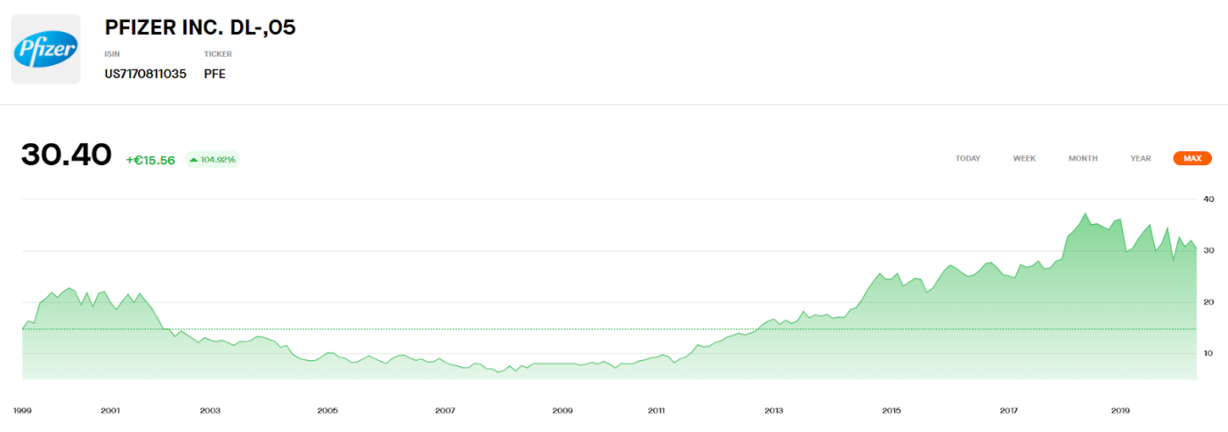The width and height of the screenshot is (1228, 432).
Task: Click the 1999 x-axis label
Action: (22, 411)
